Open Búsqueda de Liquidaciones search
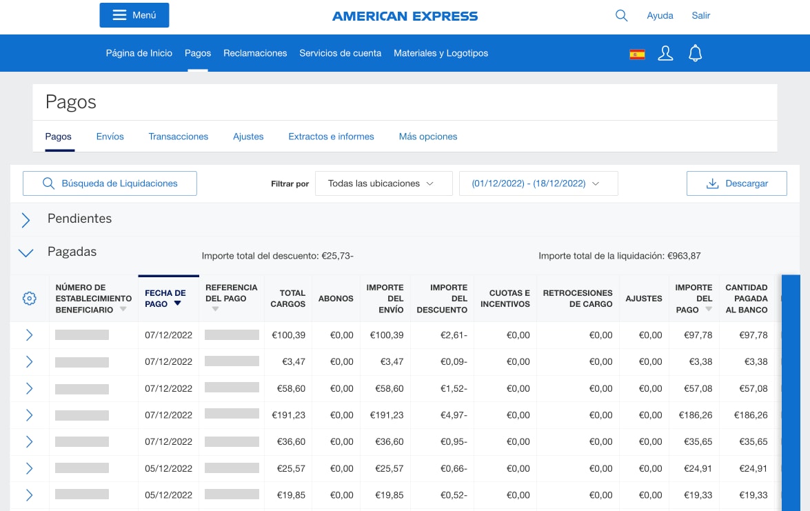This screenshot has height=511, width=810. click(110, 183)
